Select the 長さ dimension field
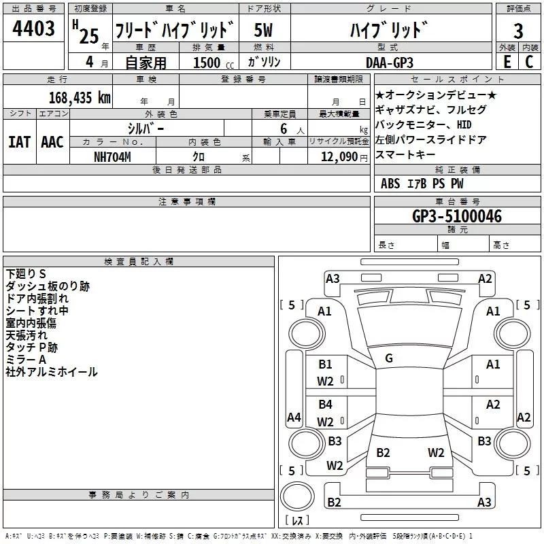The width and height of the screenshot is (544, 544). (405, 245)
